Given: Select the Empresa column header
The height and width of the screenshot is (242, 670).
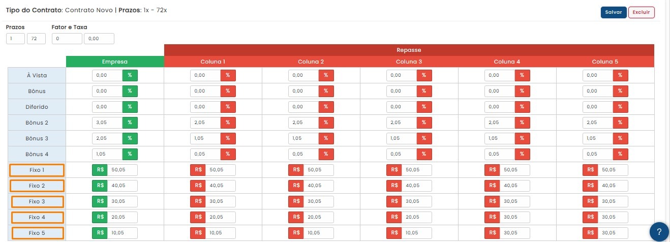Looking at the screenshot, I should (115, 62).
